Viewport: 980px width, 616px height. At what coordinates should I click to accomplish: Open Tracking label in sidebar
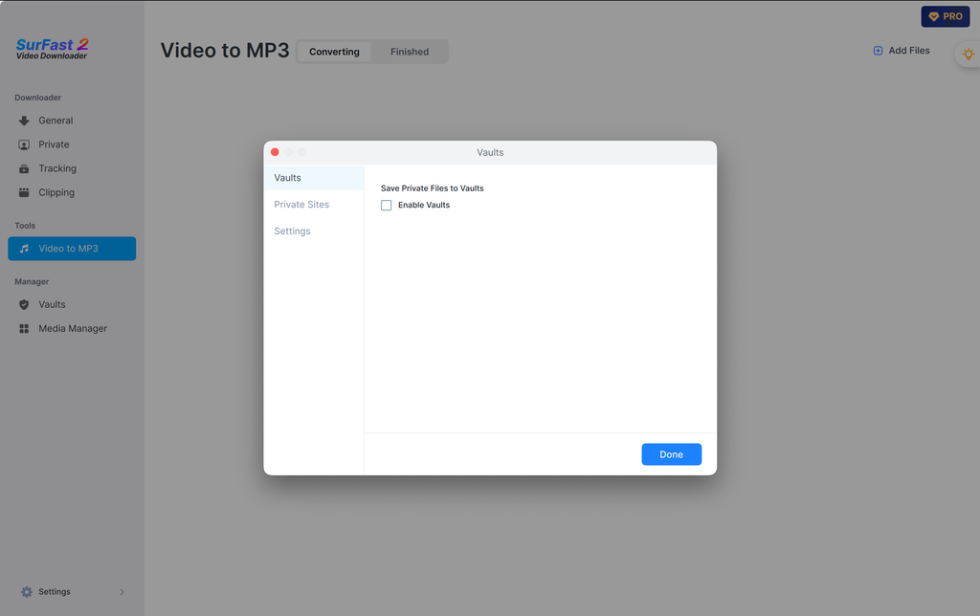click(57, 168)
